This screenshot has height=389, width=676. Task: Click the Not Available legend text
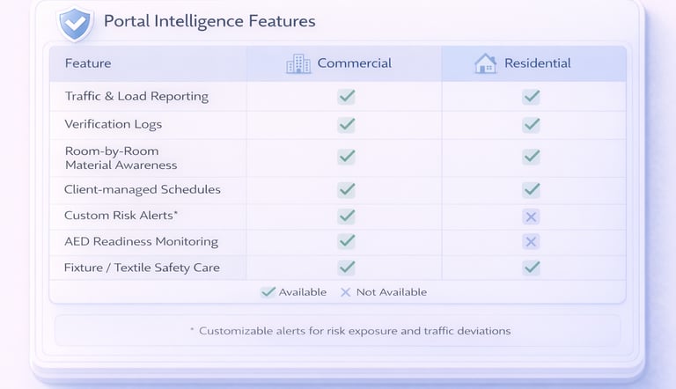tap(392, 292)
